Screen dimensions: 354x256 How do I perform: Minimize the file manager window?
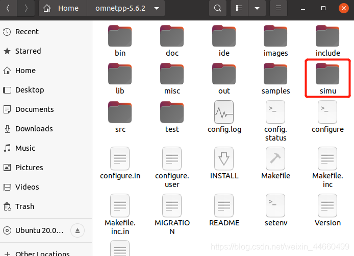303,8
